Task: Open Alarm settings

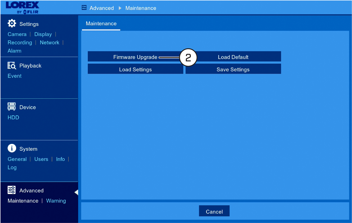Action: (14, 51)
